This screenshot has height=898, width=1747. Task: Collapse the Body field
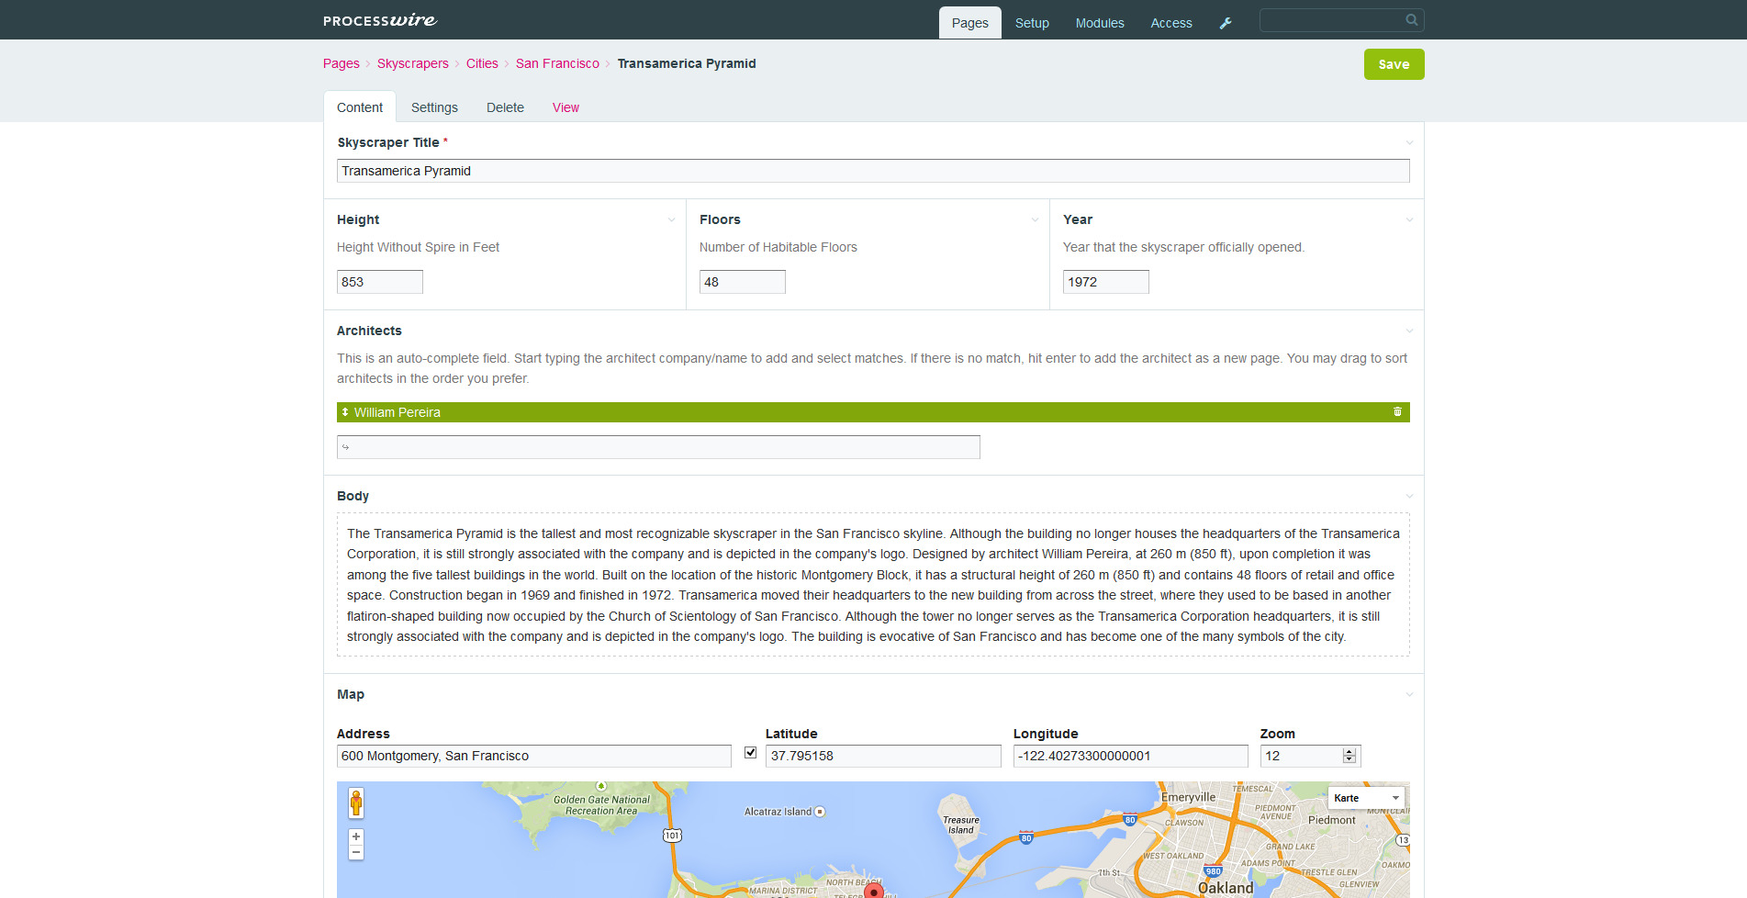(x=1409, y=496)
